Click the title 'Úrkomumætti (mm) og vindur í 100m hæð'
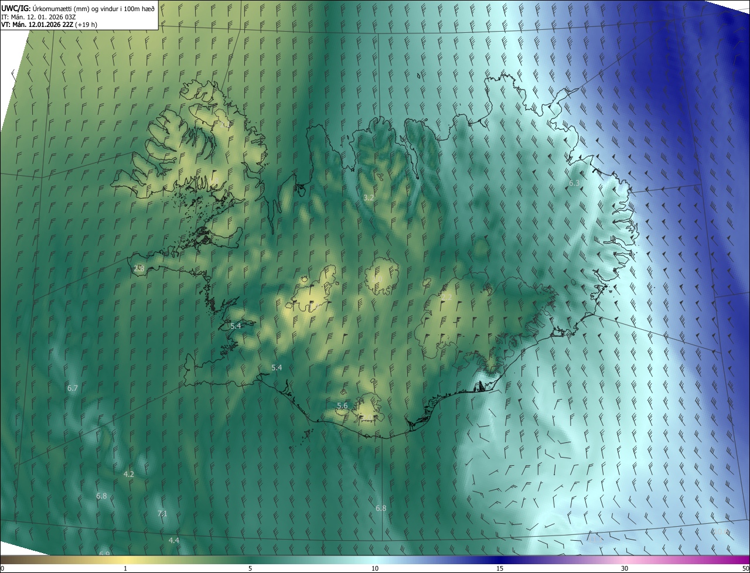The height and width of the screenshot is (573, 750). click(x=94, y=8)
